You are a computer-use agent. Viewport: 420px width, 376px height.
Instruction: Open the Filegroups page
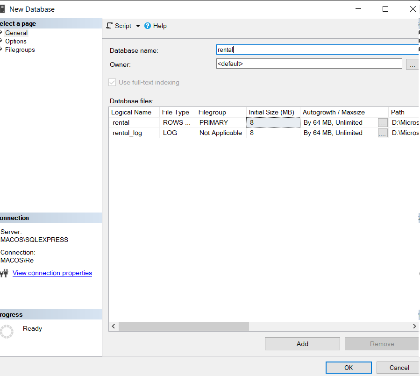20,50
